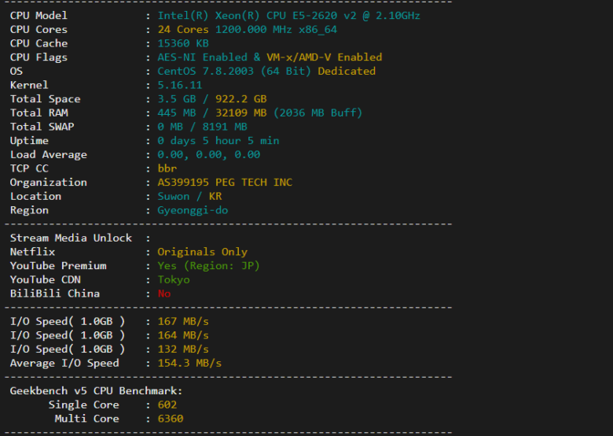This screenshot has height=436, width=613.
Task: Click the CPU Model value Intel Xeon E5-2620
Action: point(288,16)
